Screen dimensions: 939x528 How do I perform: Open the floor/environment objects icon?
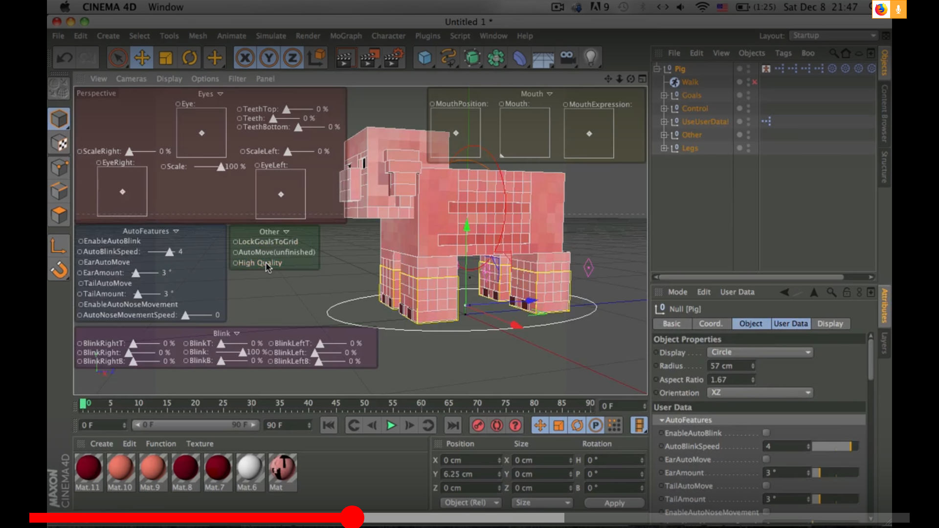[x=543, y=58]
